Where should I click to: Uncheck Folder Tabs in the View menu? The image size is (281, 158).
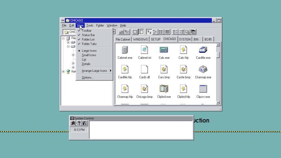(x=94, y=44)
